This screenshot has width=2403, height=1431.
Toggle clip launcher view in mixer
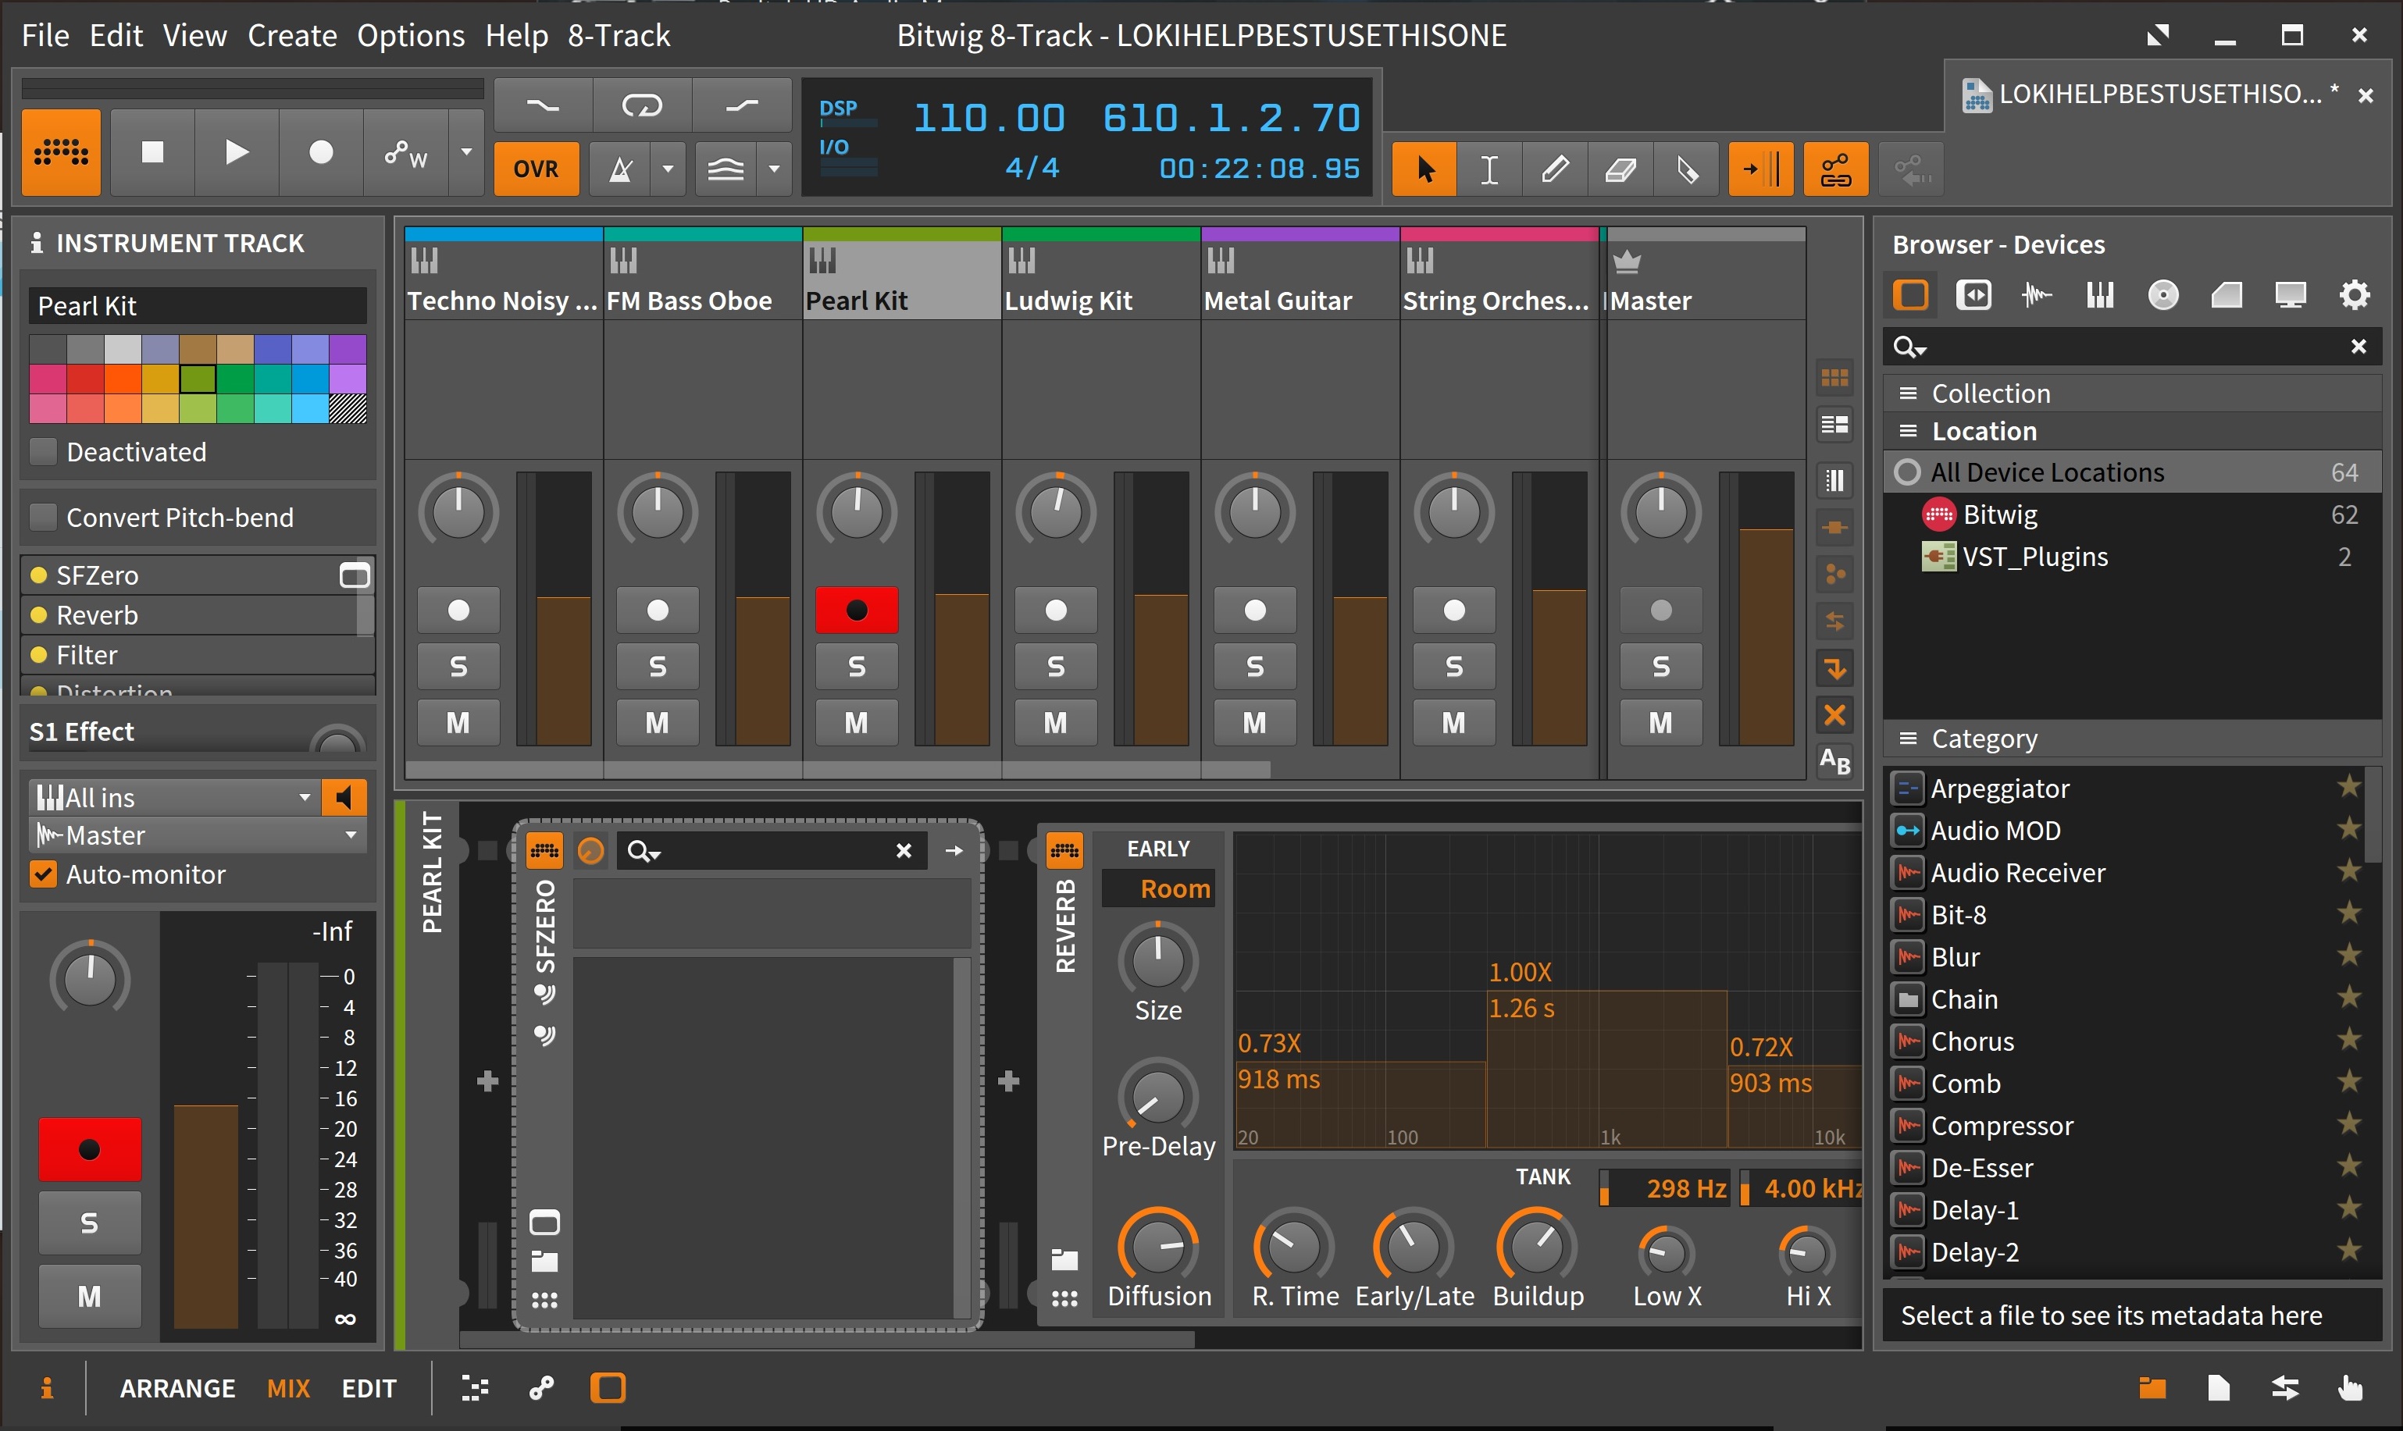[x=1834, y=378]
